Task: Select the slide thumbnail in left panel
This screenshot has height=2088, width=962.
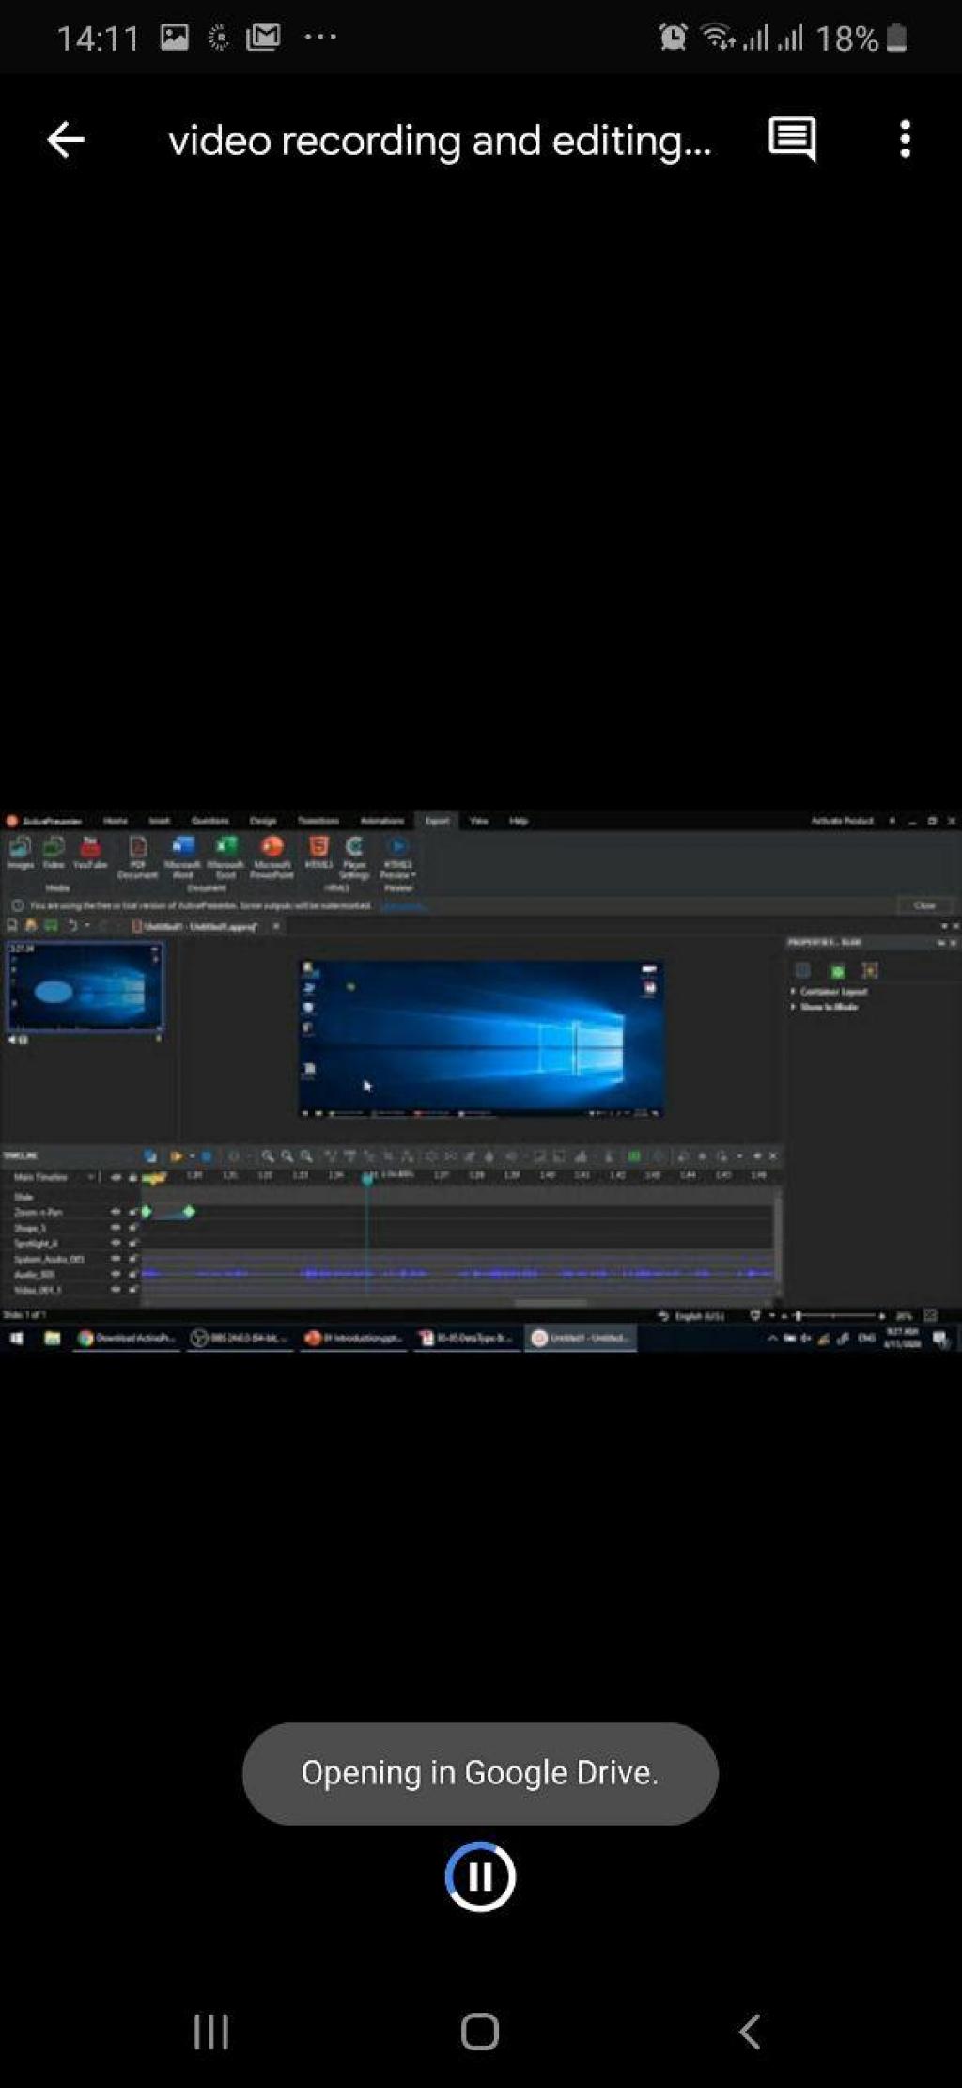Action: [x=85, y=988]
